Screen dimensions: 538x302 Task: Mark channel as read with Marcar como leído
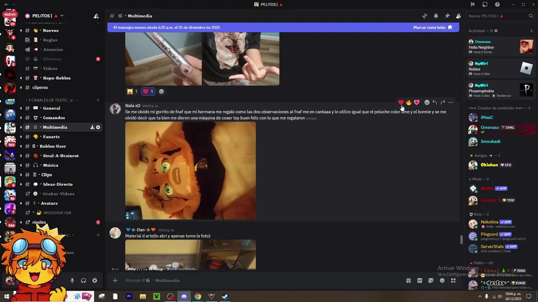[433, 27]
